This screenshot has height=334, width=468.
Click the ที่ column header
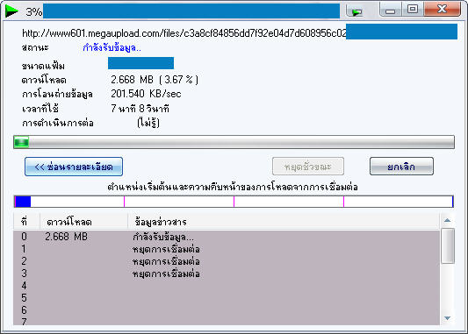pyautogui.click(x=26, y=222)
